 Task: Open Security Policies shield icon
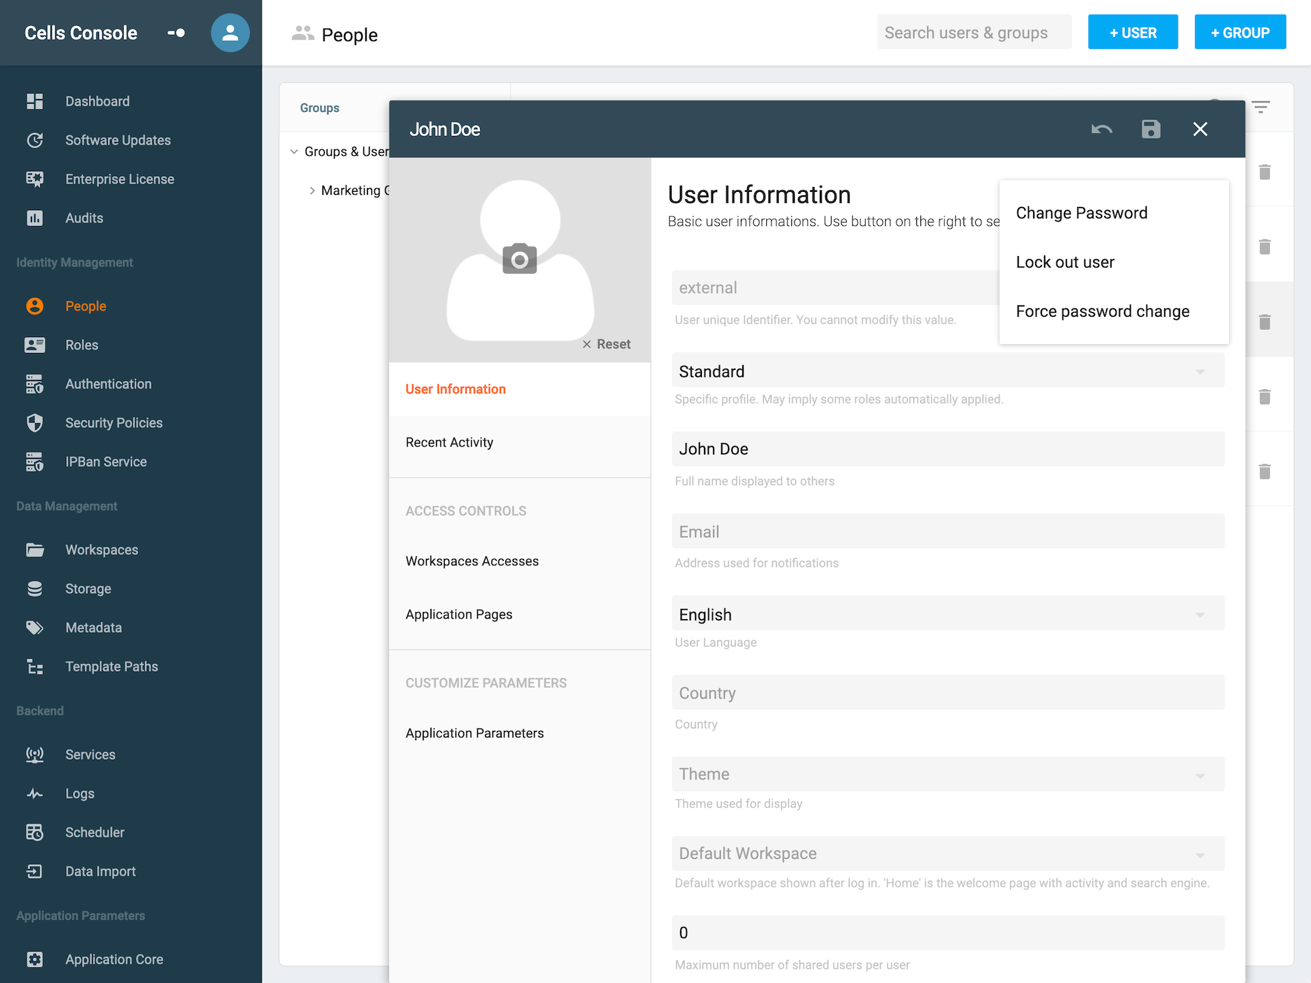[35, 423]
